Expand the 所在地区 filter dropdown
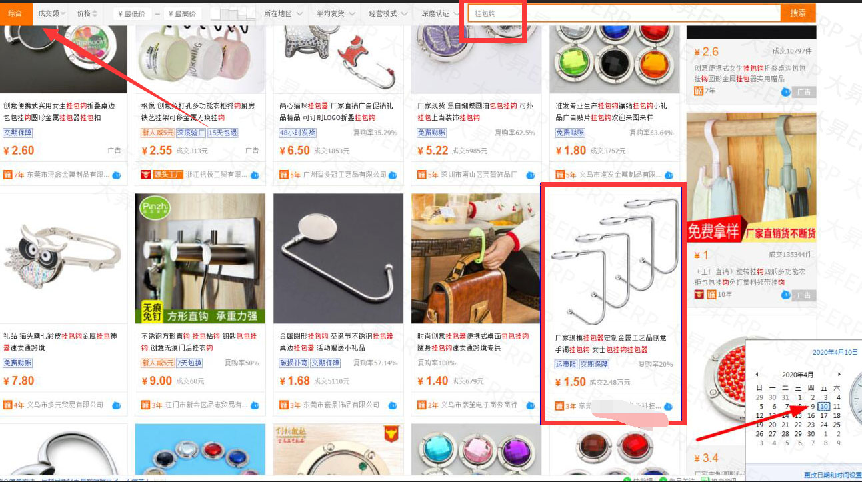Screen dimensions: 862x482 (x=283, y=13)
